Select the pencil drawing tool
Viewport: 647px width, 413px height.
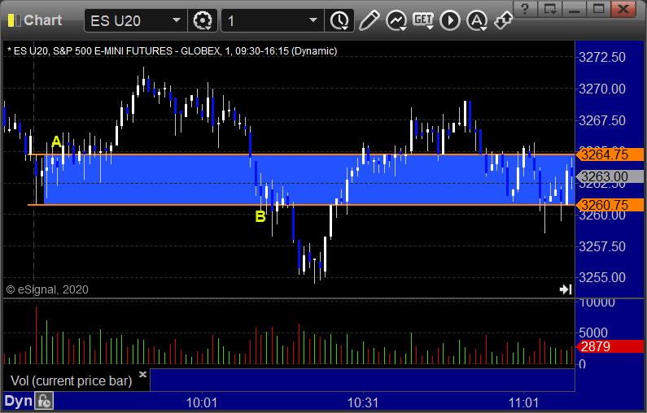point(369,20)
